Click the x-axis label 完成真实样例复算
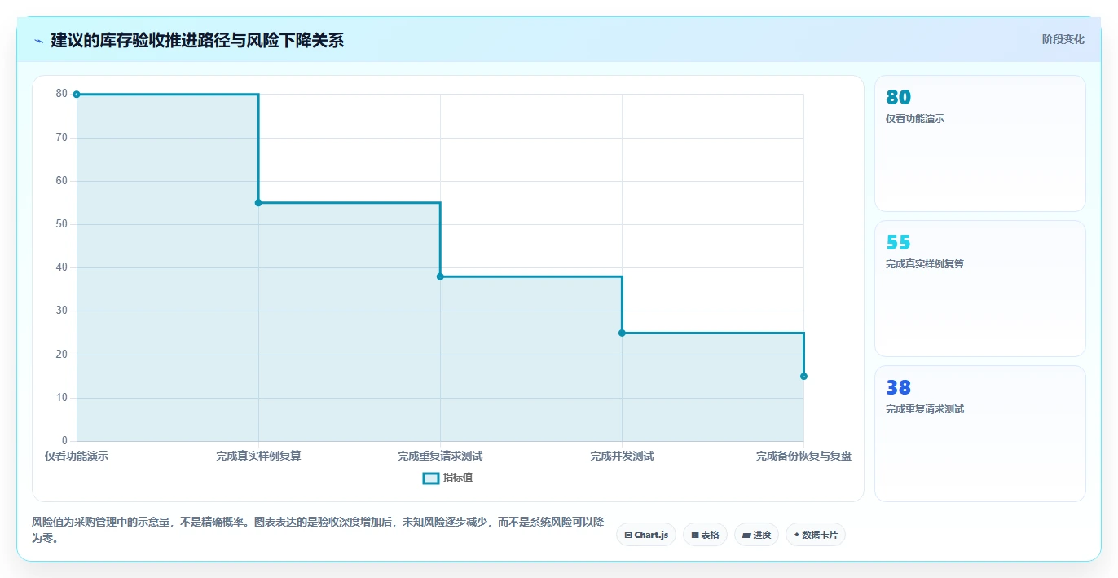This screenshot has height=578, width=1118. [x=258, y=457]
